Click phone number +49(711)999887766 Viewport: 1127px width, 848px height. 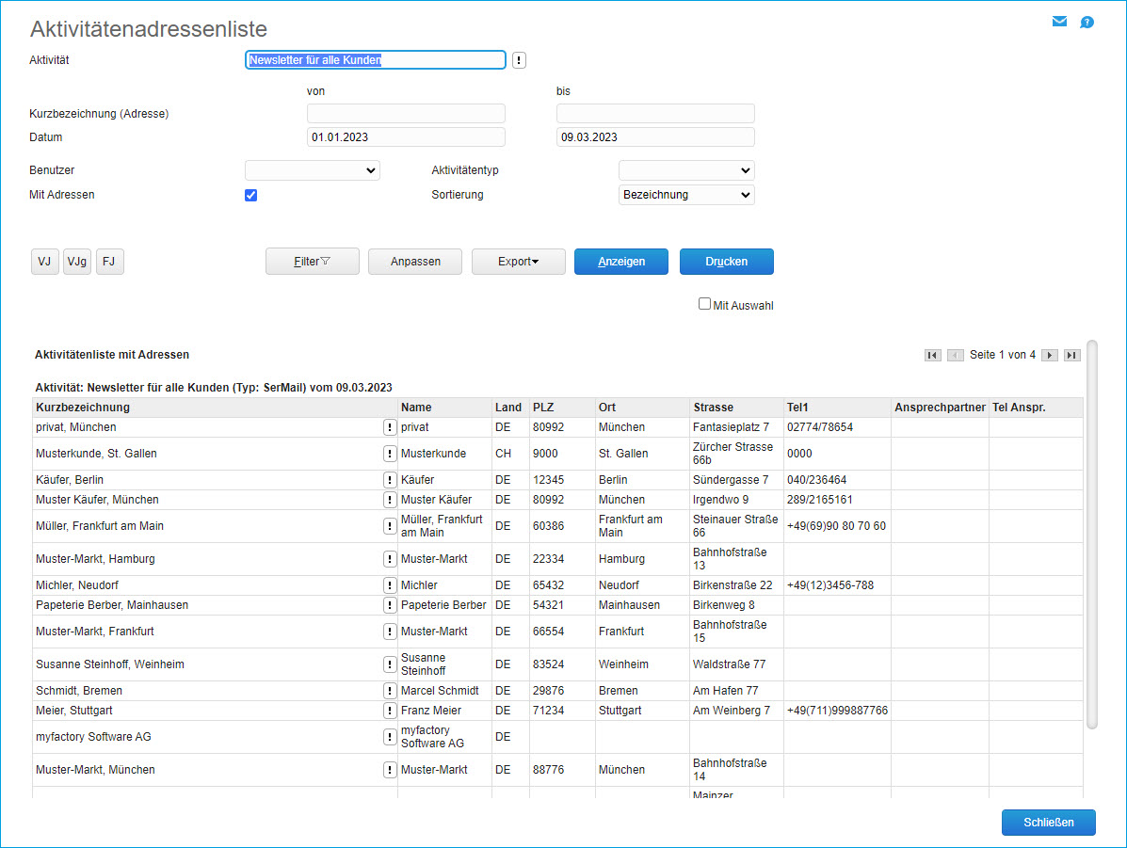tap(837, 711)
